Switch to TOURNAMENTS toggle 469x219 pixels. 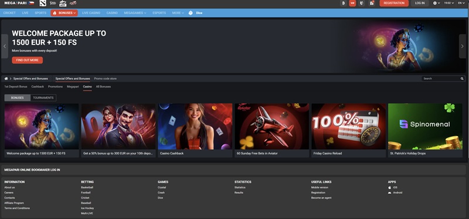pos(43,97)
